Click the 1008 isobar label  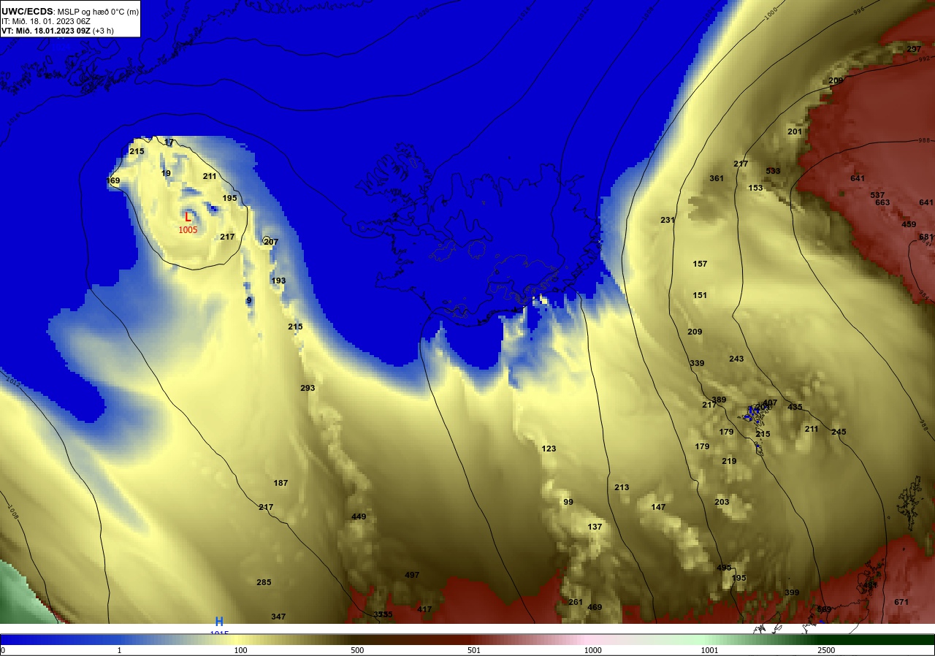(13, 511)
